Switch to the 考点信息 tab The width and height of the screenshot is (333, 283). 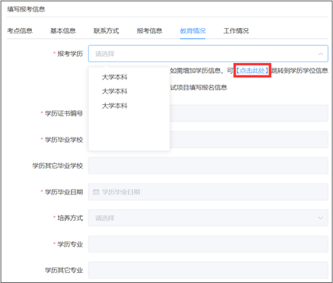pyautogui.click(x=19, y=31)
